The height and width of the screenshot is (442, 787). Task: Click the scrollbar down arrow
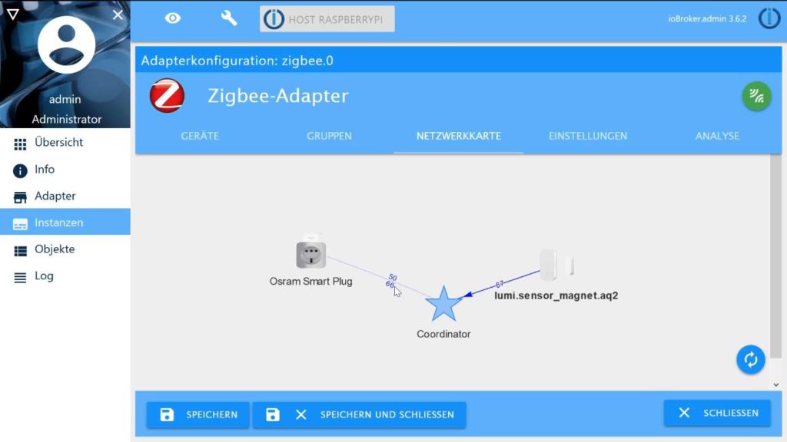point(776,385)
